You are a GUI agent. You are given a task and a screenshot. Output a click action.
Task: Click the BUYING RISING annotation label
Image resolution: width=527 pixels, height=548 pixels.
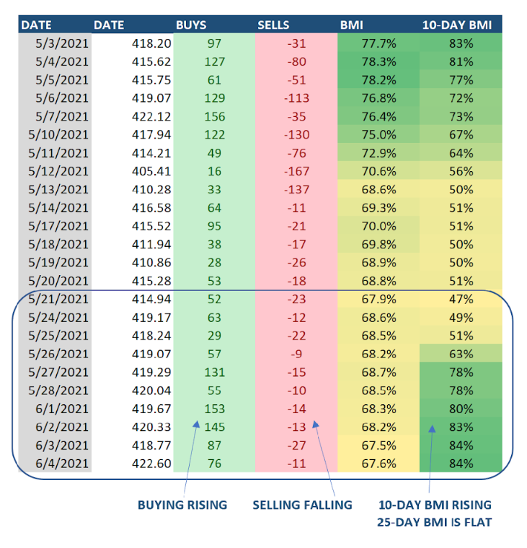point(182,505)
